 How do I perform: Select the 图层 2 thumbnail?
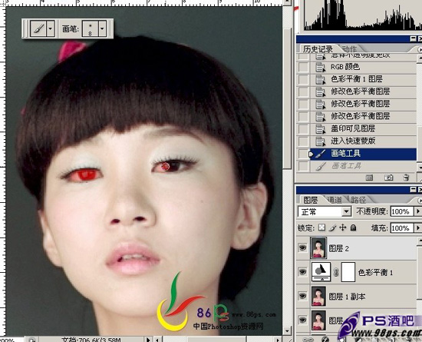tap(318, 247)
